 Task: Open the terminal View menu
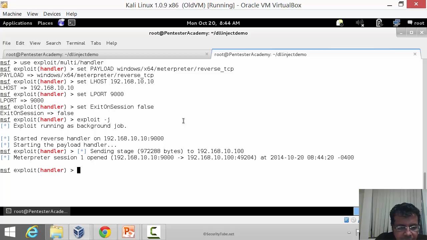click(35, 43)
